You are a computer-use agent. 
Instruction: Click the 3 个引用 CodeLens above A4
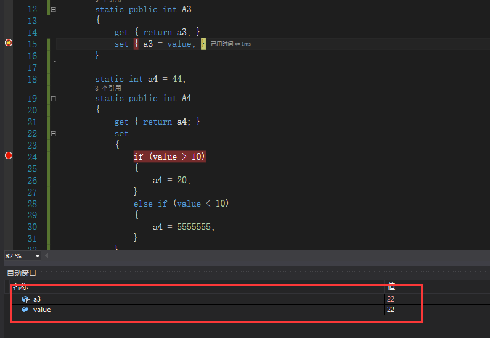(x=108, y=88)
